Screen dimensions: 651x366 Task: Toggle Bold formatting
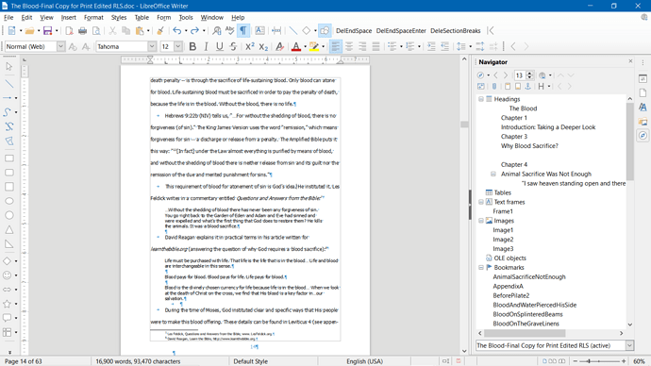click(192, 46)
